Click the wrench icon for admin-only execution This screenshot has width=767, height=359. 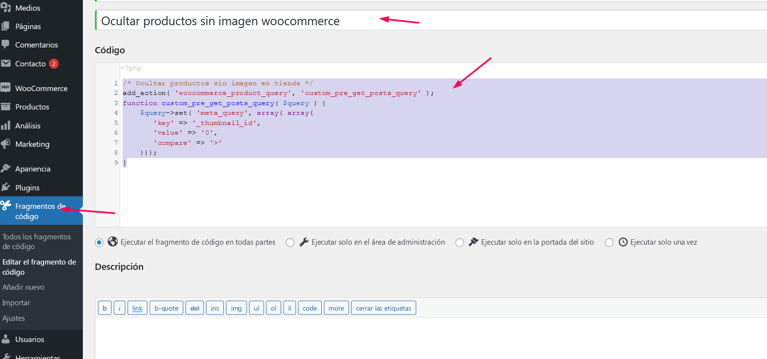pos(304,242)
